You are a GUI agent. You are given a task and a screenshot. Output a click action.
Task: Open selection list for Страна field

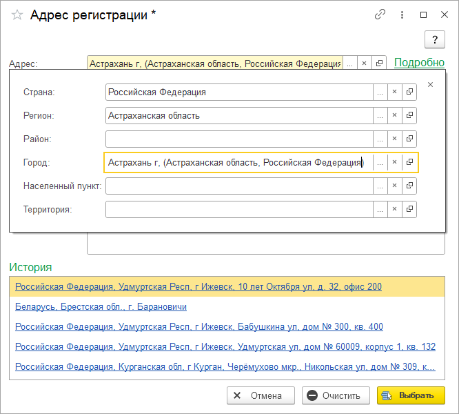pyautogui.click(x=380, y=92)
